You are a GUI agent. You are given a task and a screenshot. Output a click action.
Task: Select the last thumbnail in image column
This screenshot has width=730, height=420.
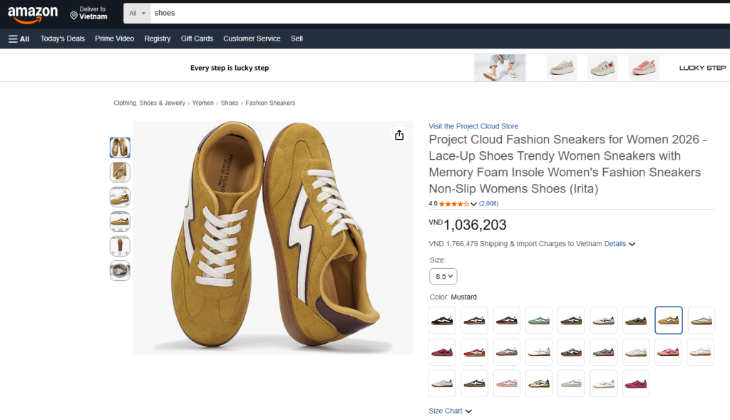(120, 271)
